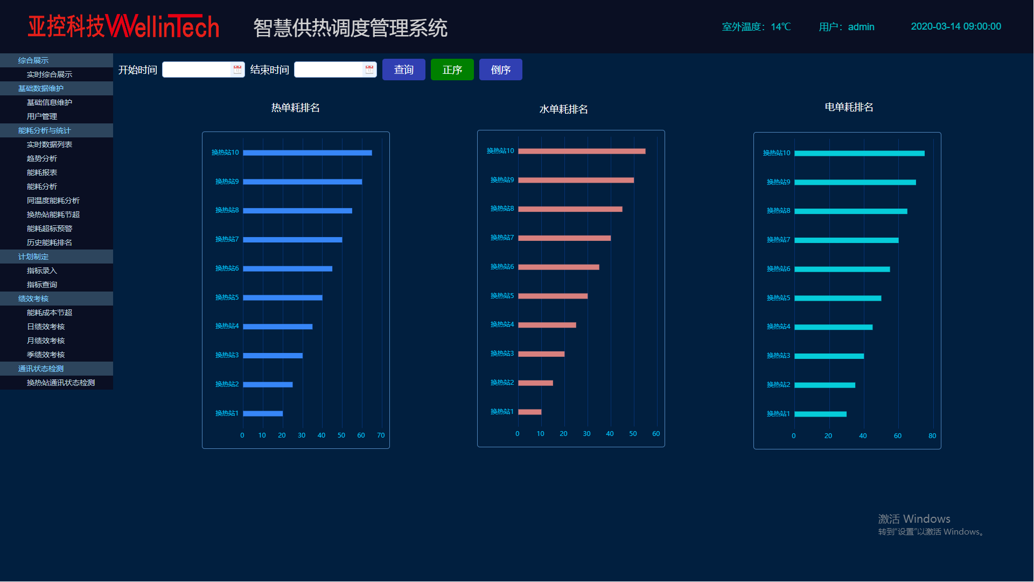Viewport: 1034px width, 582px height.
Task: Open the end time calendar picker icon
Action: click(x=369, y=70)
